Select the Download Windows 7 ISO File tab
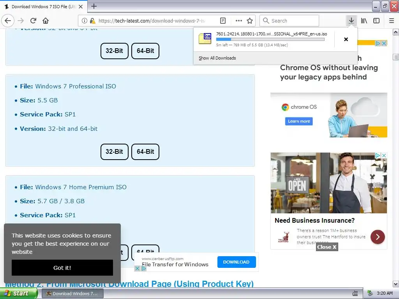 click(44, 7)
